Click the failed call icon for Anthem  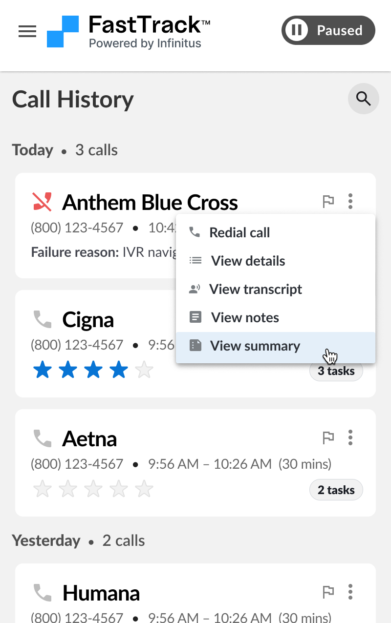[43, 201]
